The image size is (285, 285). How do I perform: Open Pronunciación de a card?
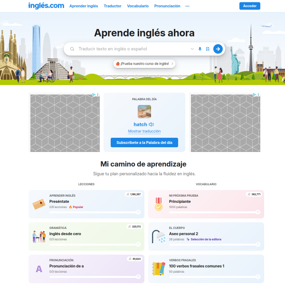point(86,269)
